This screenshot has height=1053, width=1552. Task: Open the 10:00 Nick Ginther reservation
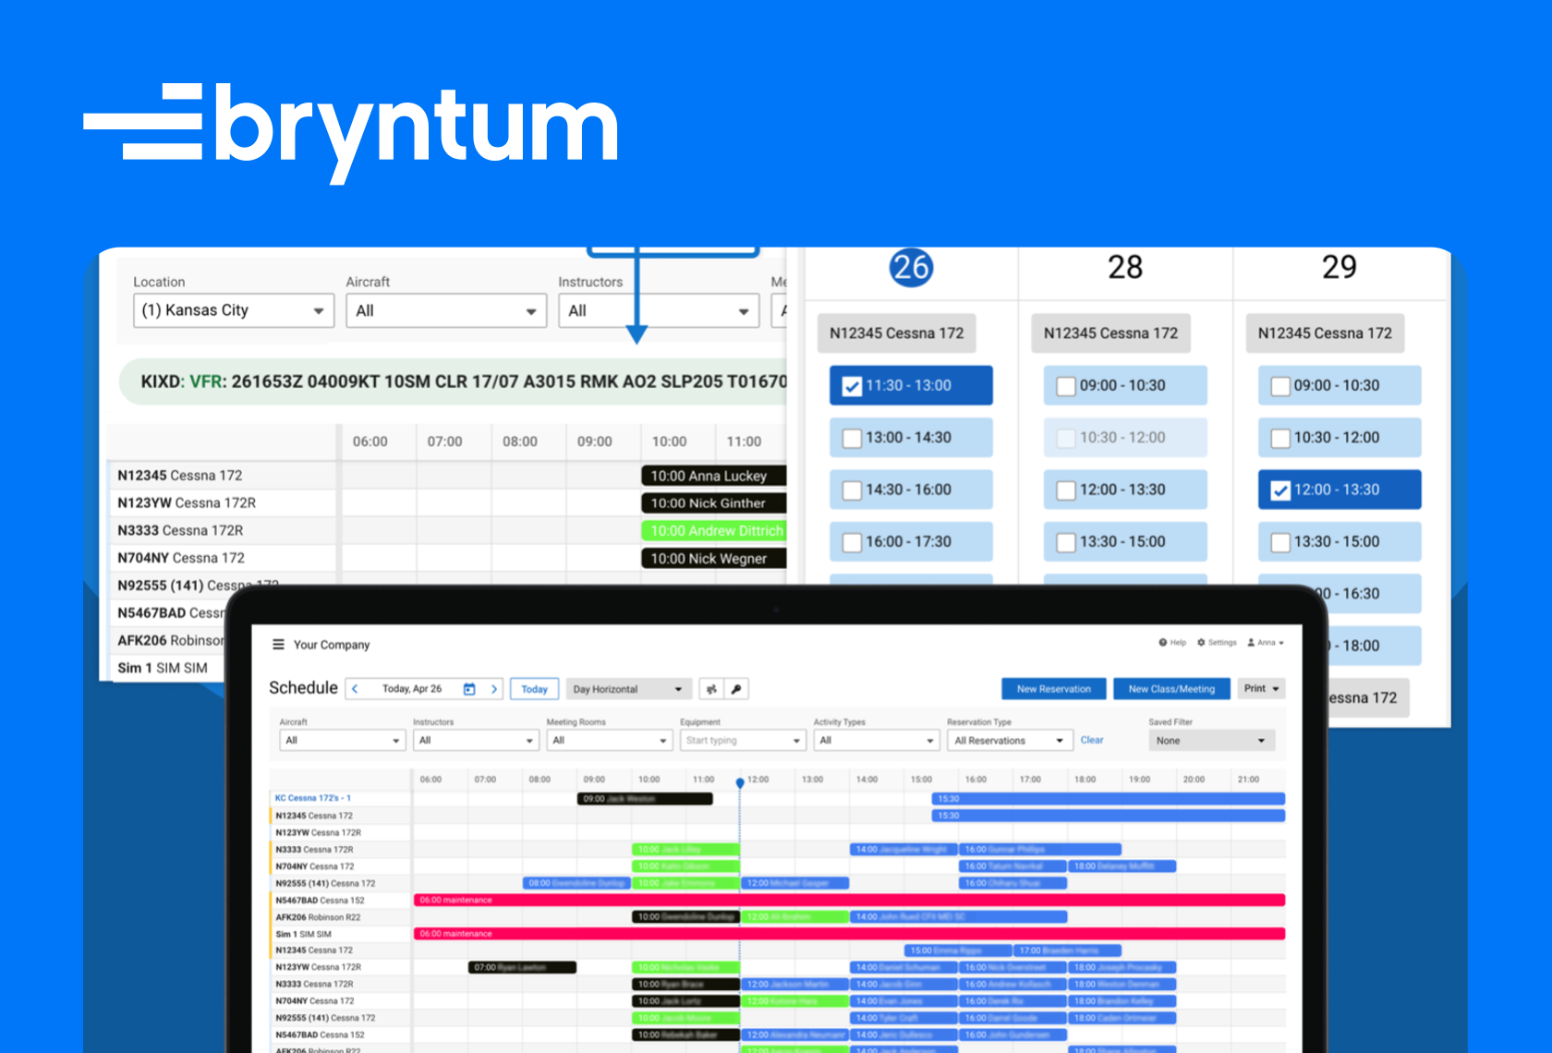coord(713,503)
